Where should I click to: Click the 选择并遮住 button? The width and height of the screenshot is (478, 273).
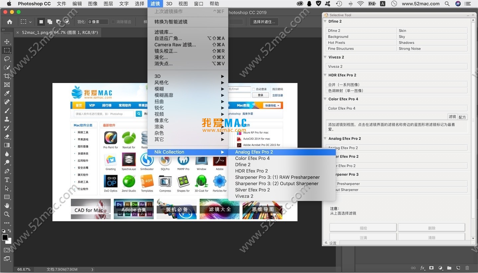coord(264,22)
